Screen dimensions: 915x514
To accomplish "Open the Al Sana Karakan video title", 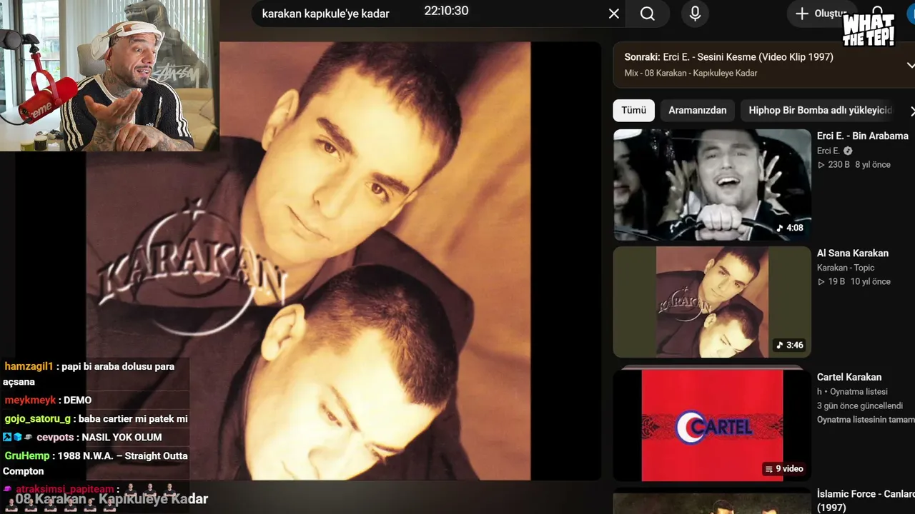I will tap(853, 253).
